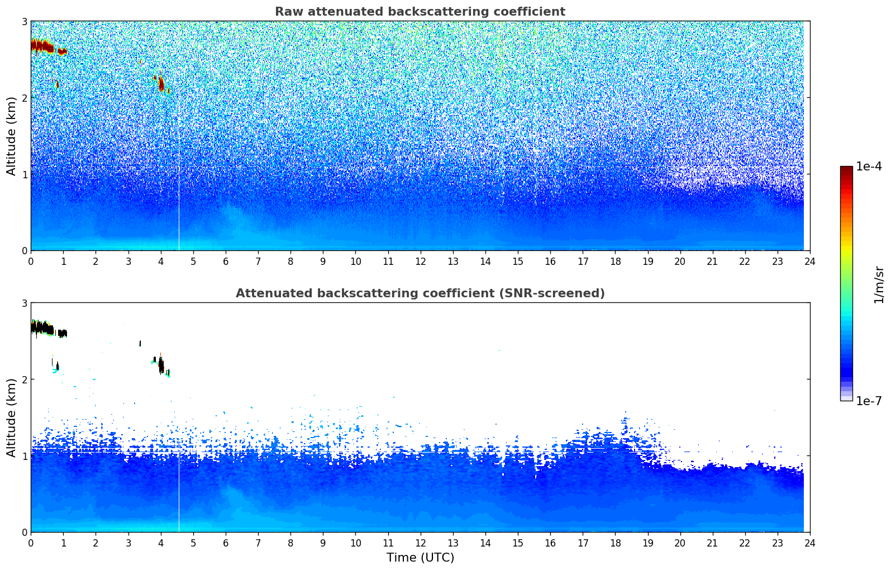The width and height of the screenshot is (891, 570).
Task: Click hour tick '9' on bottom plot axis
Action: click(x=323, y=543)
